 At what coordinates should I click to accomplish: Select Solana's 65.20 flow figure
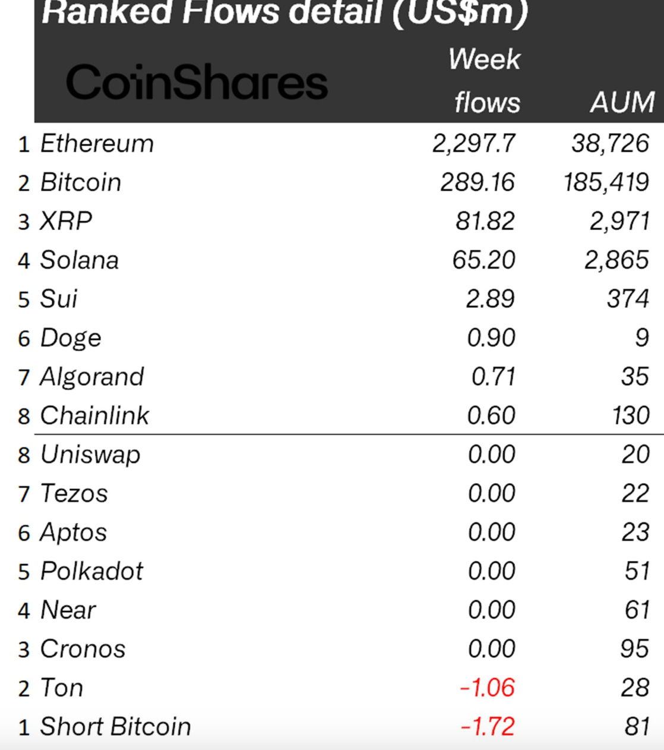point(483,260)
